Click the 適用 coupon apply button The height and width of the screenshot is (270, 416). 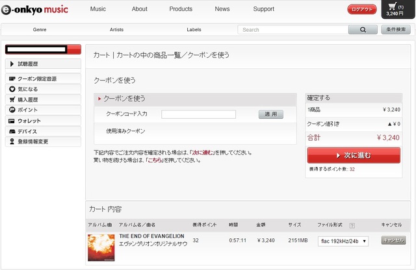pyautogui.click(x=270, y=114)
